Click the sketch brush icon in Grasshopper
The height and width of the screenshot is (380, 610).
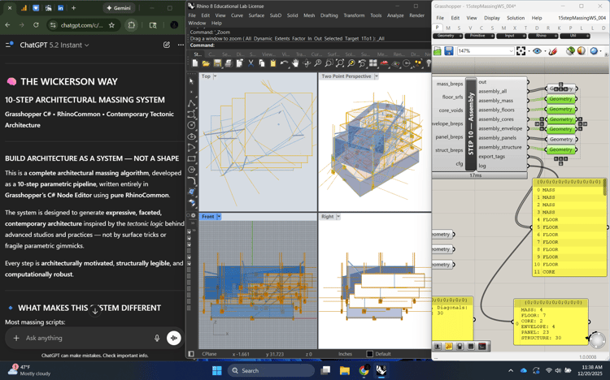point(553,51)
